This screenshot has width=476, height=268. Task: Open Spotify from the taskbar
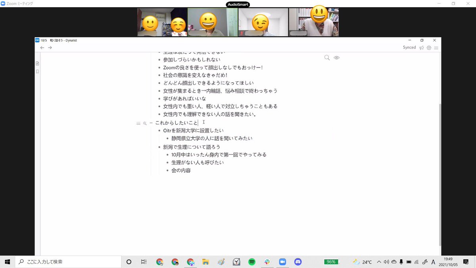coord(252,262)
